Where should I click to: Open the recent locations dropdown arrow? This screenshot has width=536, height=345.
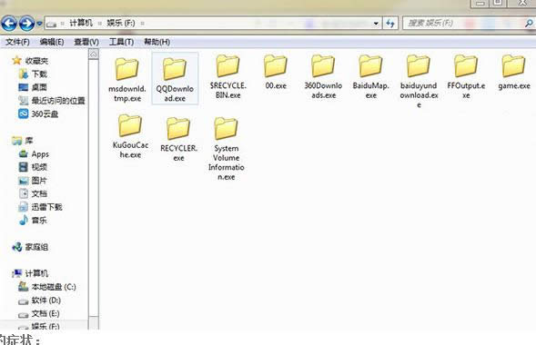click(x=39, y=24)
